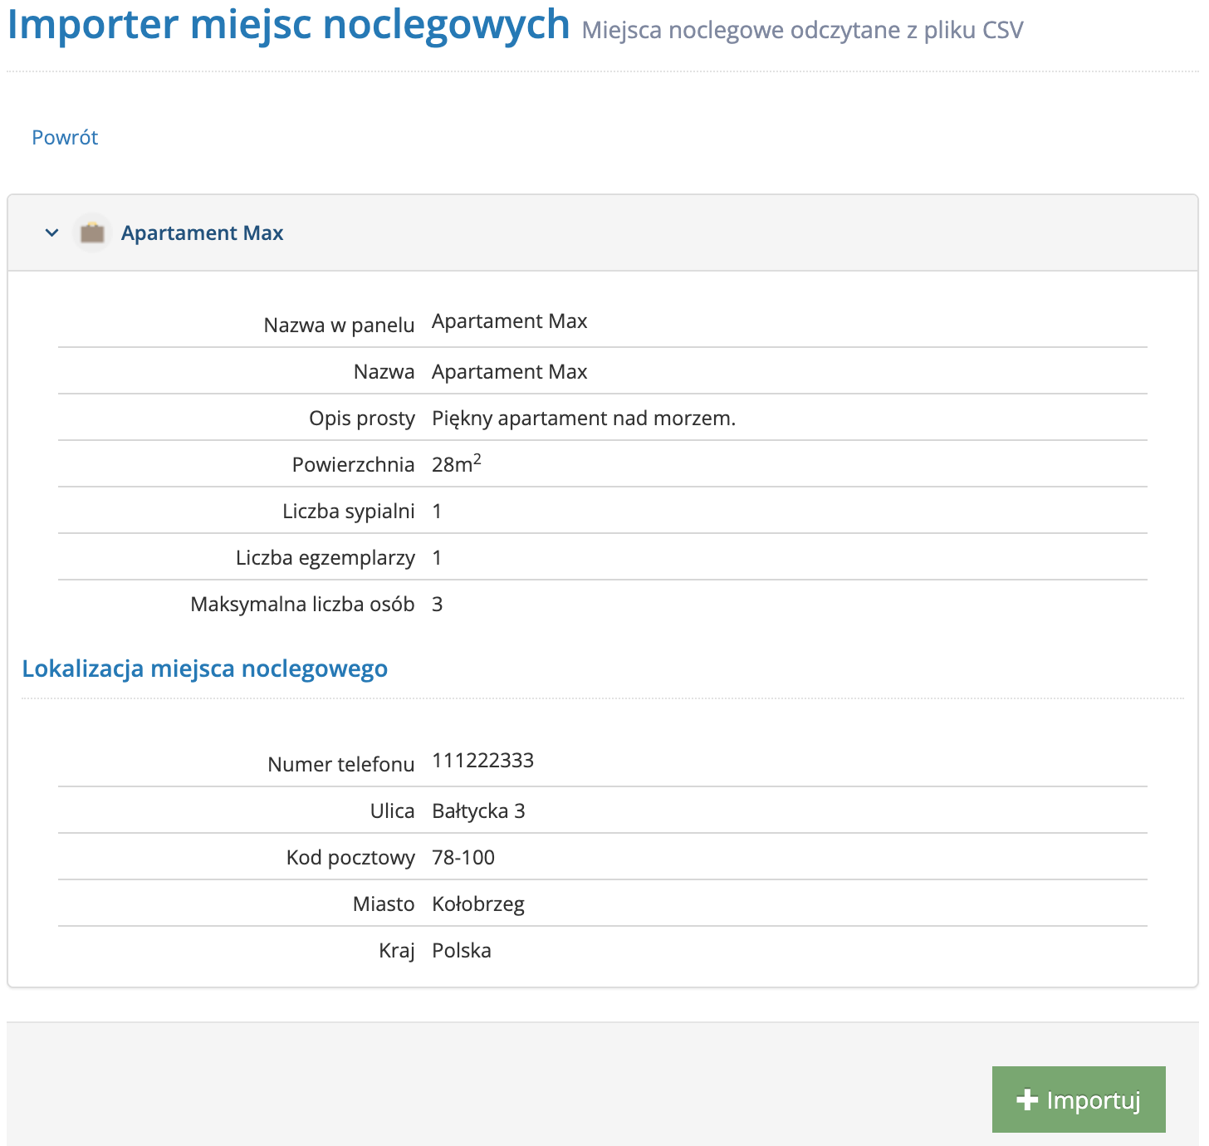Click the postal code 78-100

tap(463, 858)
